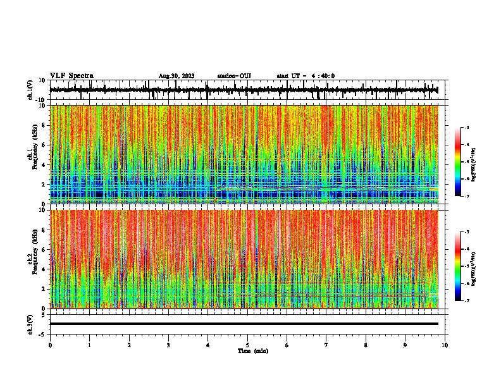Click inside the ch.2 spectrogram panel

pos(244,259)
